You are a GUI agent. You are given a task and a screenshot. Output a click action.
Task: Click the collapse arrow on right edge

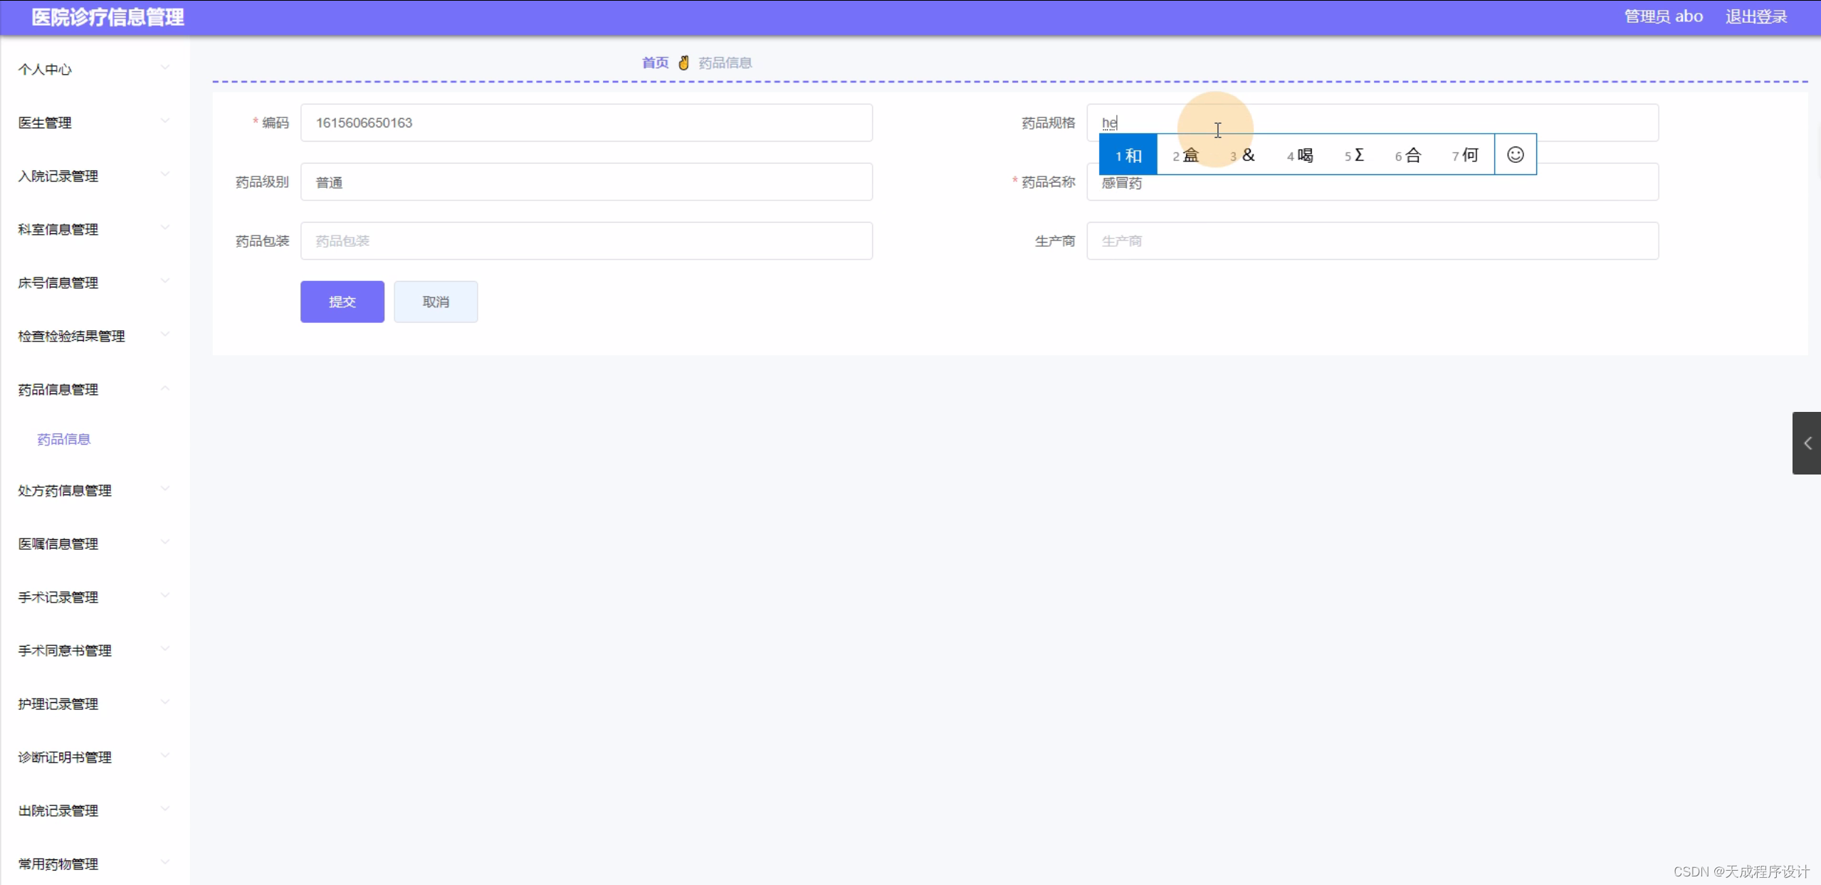tap(1807, 443)
